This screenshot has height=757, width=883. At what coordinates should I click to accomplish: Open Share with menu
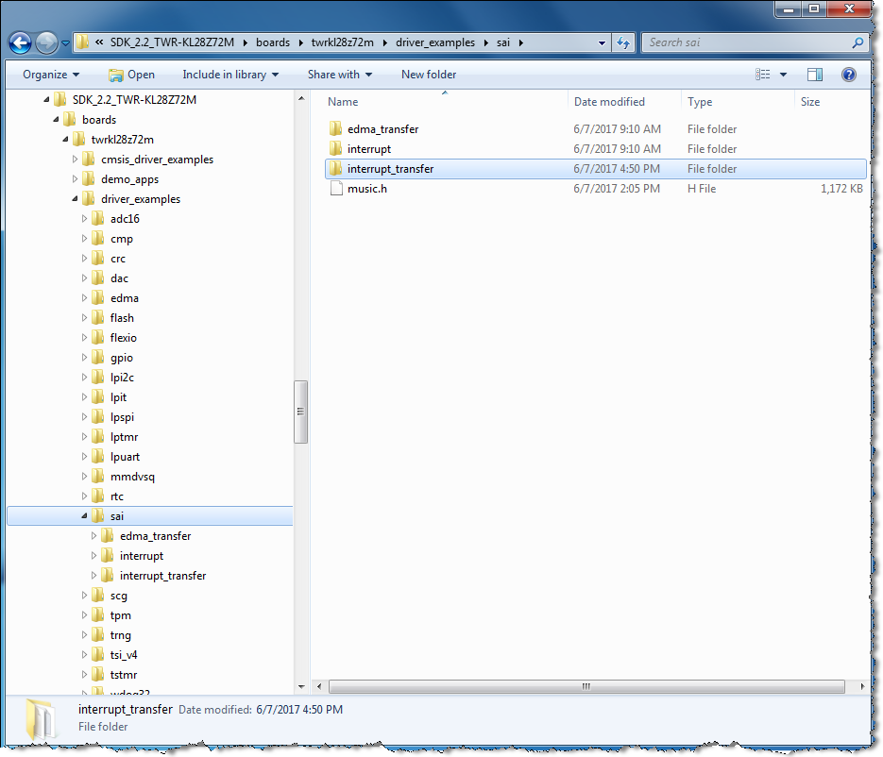click(340, 75)
